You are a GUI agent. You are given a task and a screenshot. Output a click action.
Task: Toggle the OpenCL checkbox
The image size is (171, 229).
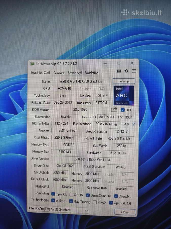53,194
